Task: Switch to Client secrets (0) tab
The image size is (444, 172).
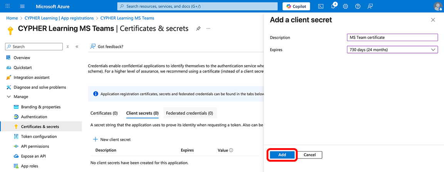Action: [142, 113]
